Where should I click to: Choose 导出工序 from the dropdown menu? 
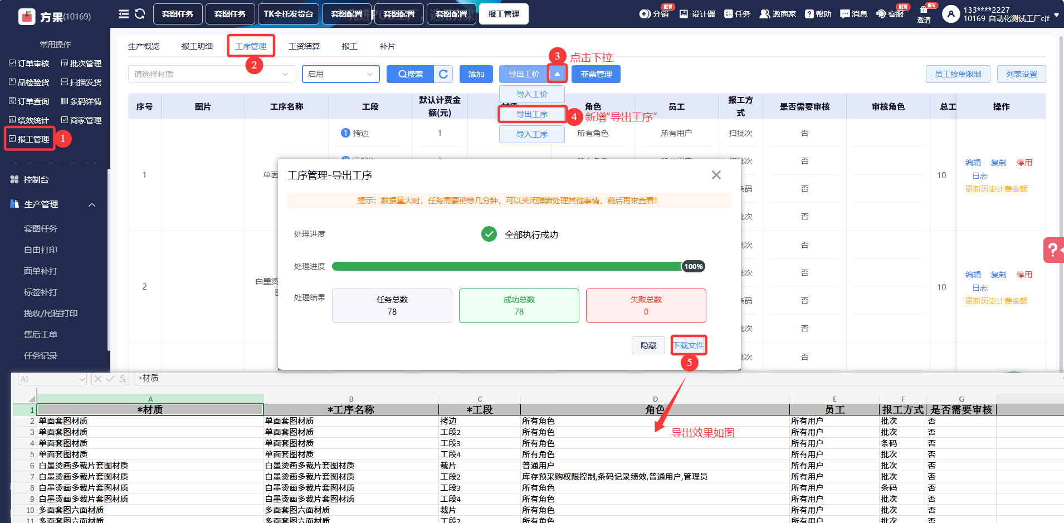tap(532, 114)
